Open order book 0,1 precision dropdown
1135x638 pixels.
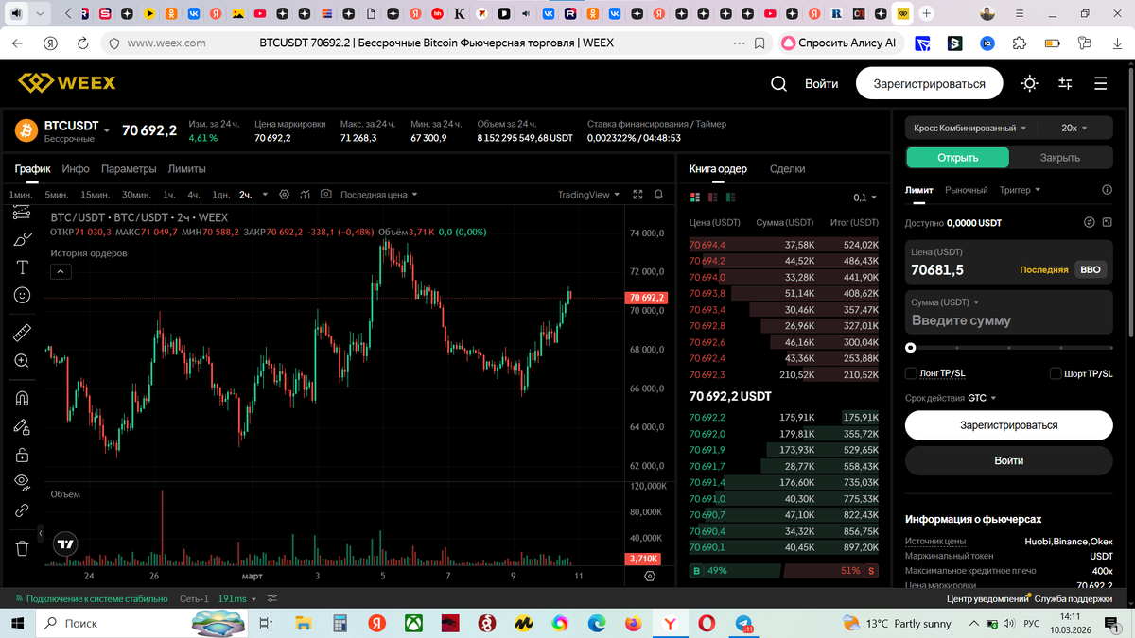[865, 198]
